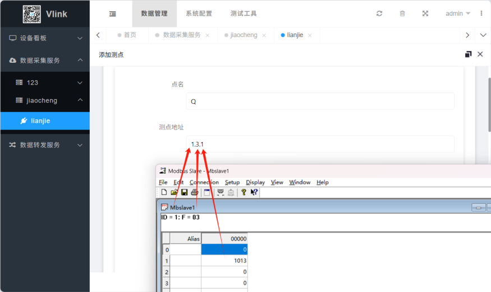Image resolution: width=491 pixels, height=292 pixels.
Task: Select the cell with value 1013
Action: click(x=224, y=261)
